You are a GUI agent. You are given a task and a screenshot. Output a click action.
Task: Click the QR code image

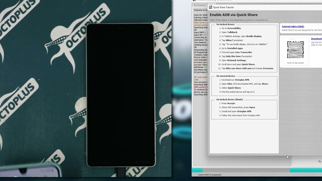(295, 50)
